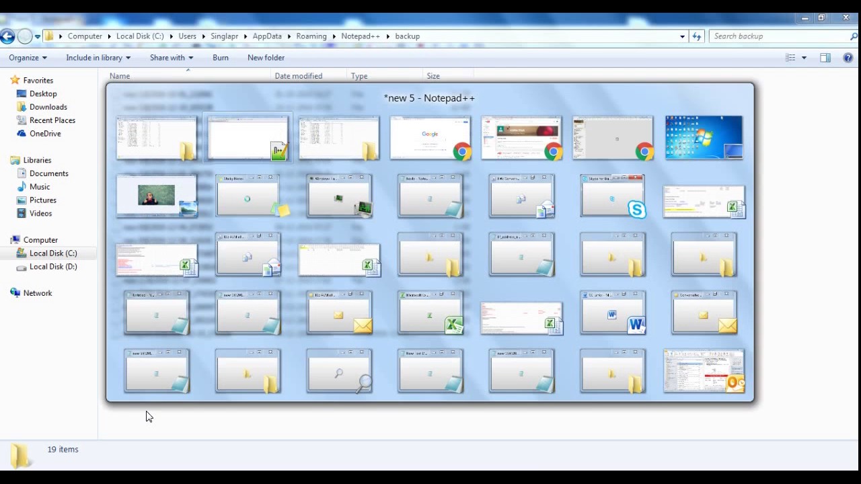Open the Include in library dropdown
861x484 pixels.
(98, 58)
